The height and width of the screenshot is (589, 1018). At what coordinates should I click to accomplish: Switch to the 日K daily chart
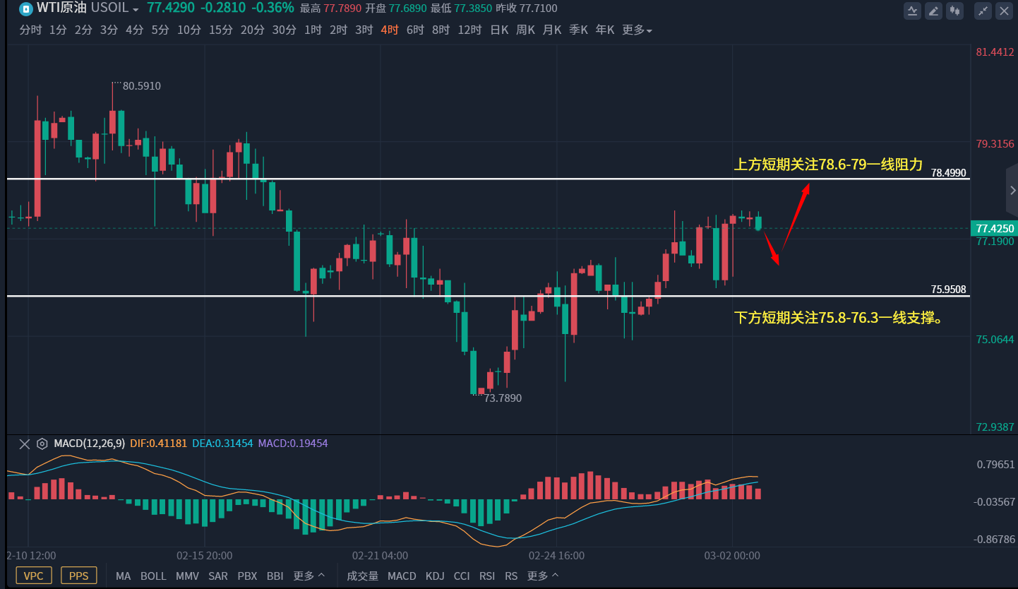(499, 30)
